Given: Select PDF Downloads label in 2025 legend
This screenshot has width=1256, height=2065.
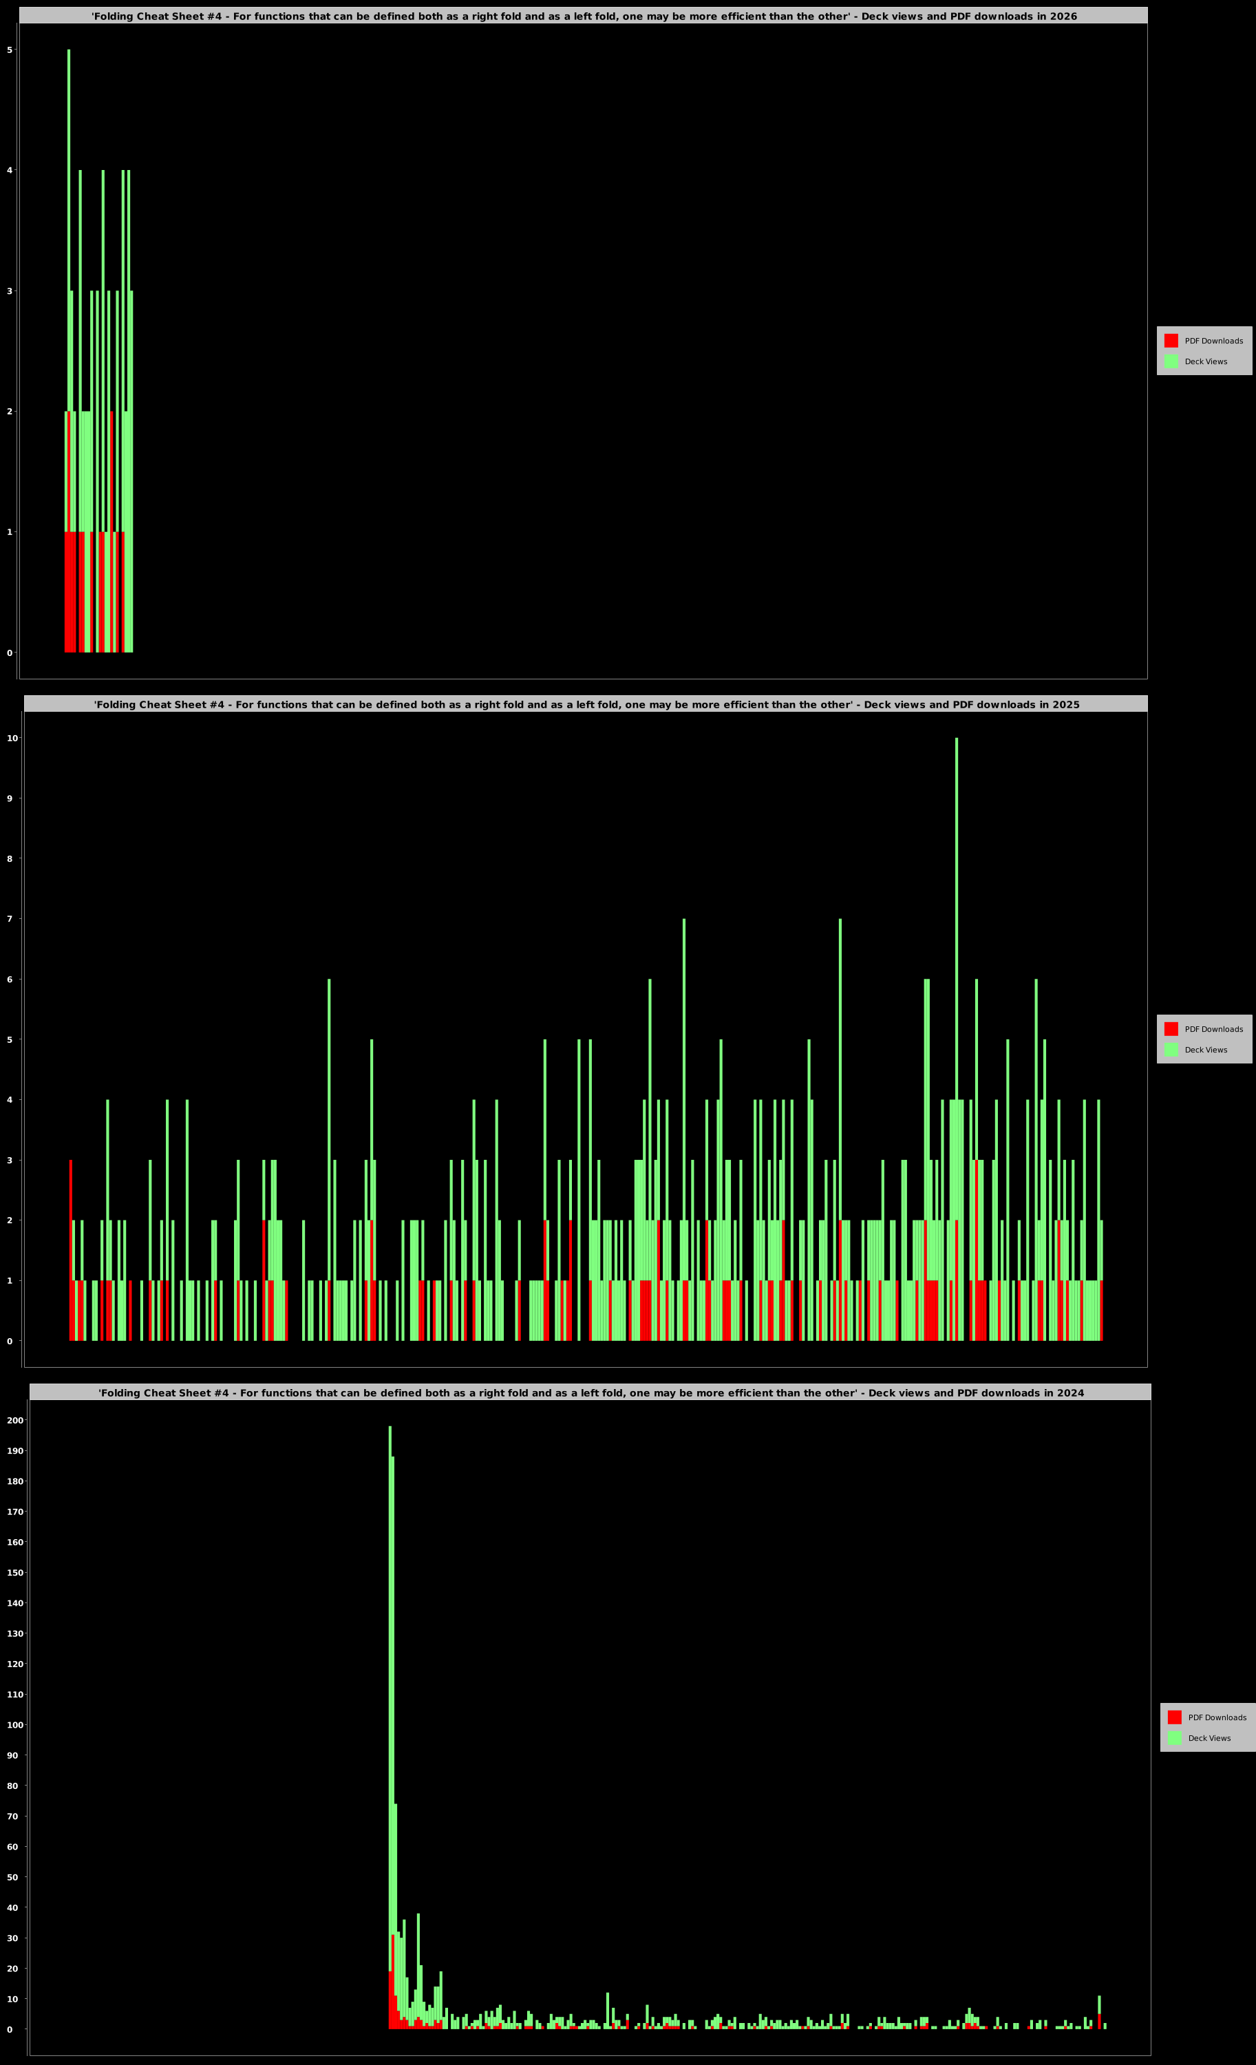Looking at the screenshot, I should [1213, 1029].
